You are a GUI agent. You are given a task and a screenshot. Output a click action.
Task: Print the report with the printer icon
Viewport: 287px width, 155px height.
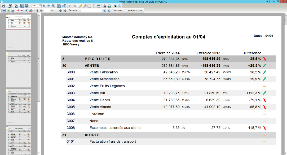coord(3,6)
